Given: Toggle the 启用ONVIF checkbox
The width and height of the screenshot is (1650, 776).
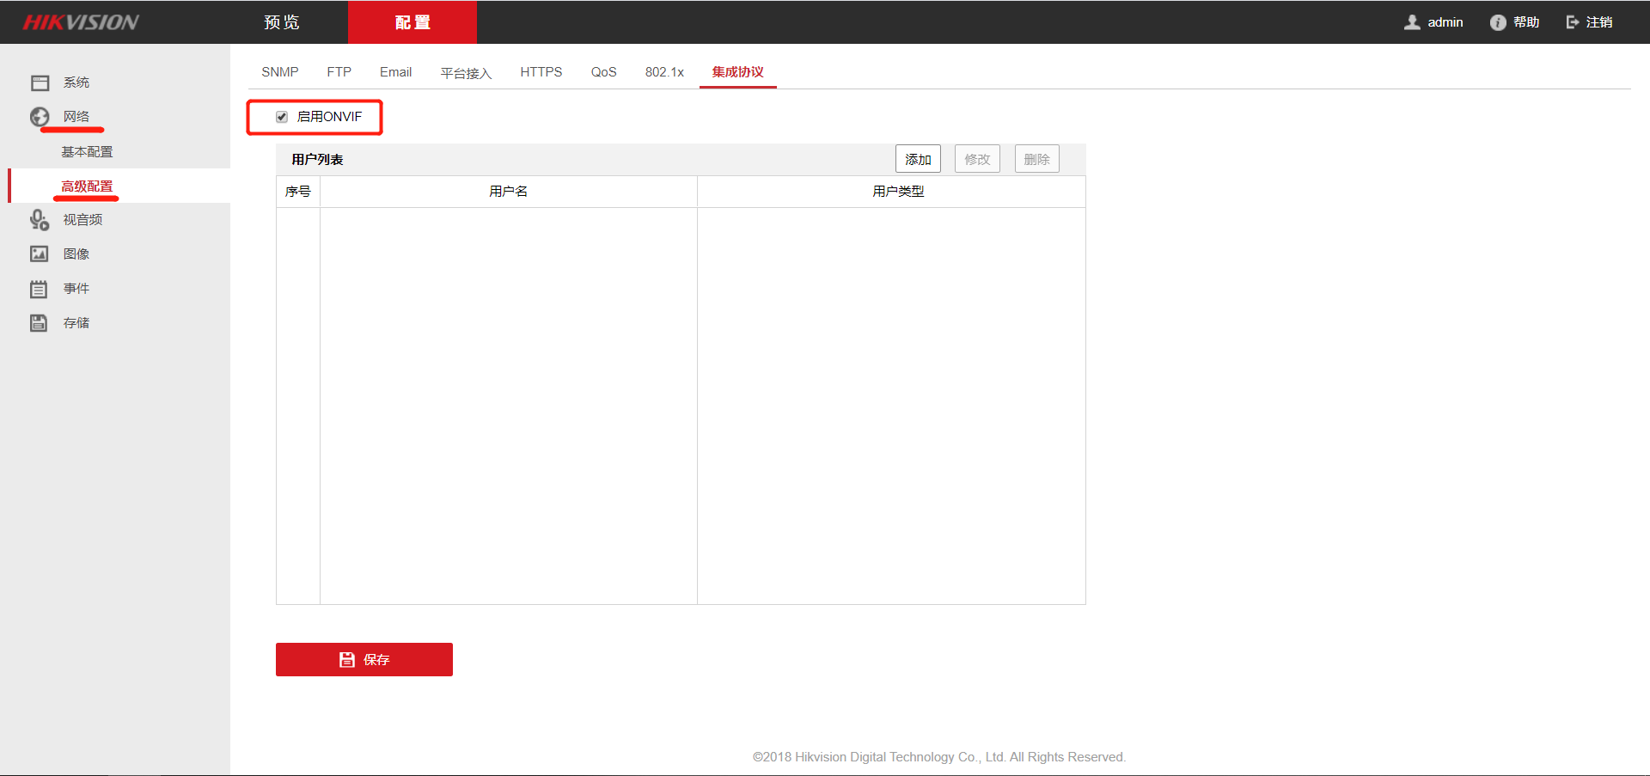Looking at the screenshot, I should tap(282, 117).
